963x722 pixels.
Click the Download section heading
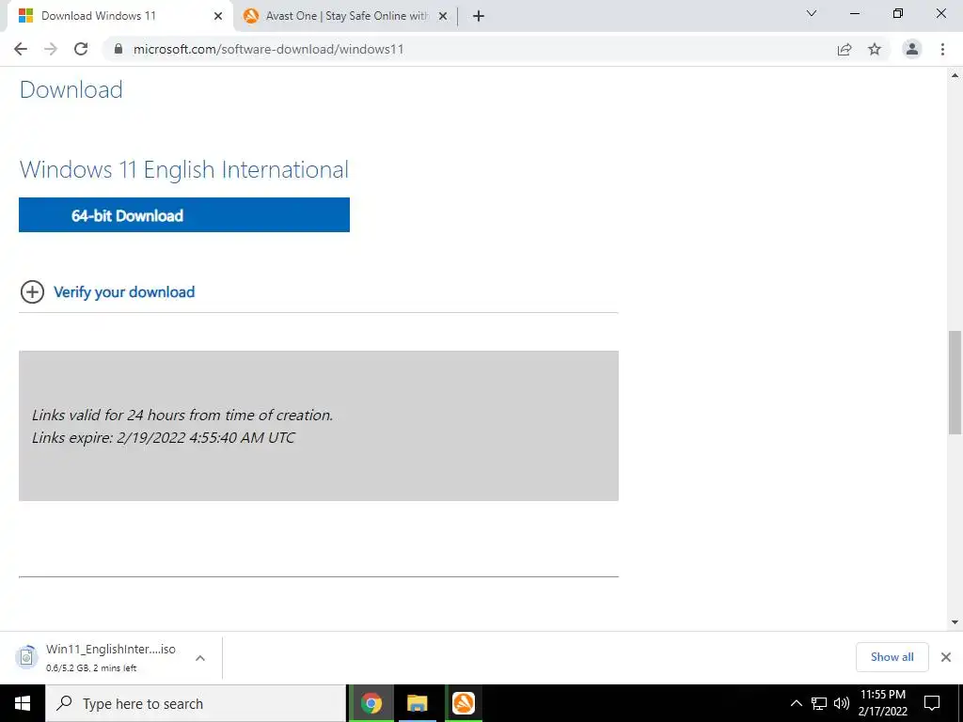(71, 89)
